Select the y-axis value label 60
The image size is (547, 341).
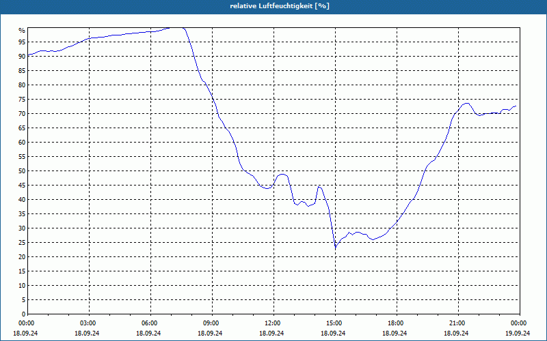[x=22, y=143]
